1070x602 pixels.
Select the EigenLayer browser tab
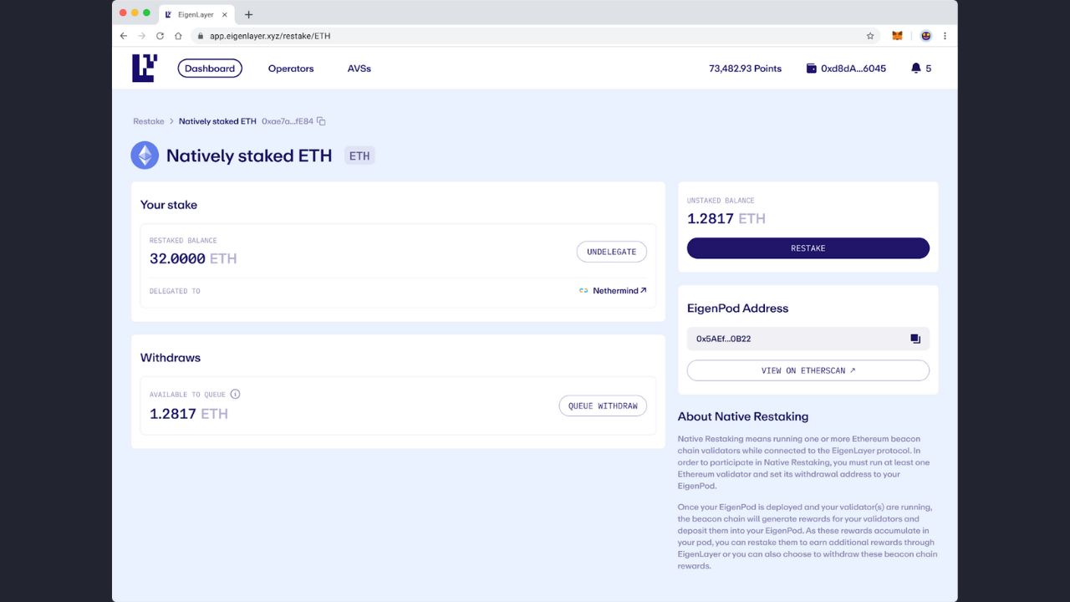(x=196, y=14)
